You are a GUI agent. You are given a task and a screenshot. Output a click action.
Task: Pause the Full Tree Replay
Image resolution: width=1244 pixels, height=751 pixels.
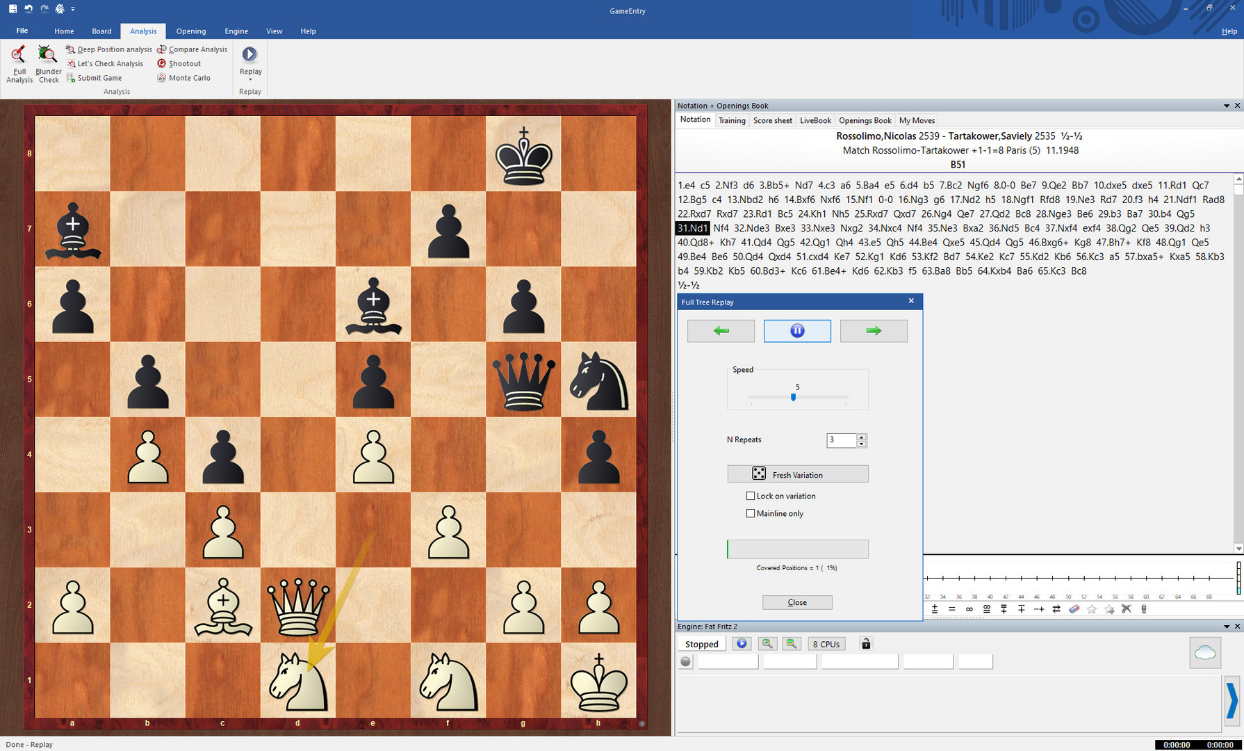[x=797, y=331]
